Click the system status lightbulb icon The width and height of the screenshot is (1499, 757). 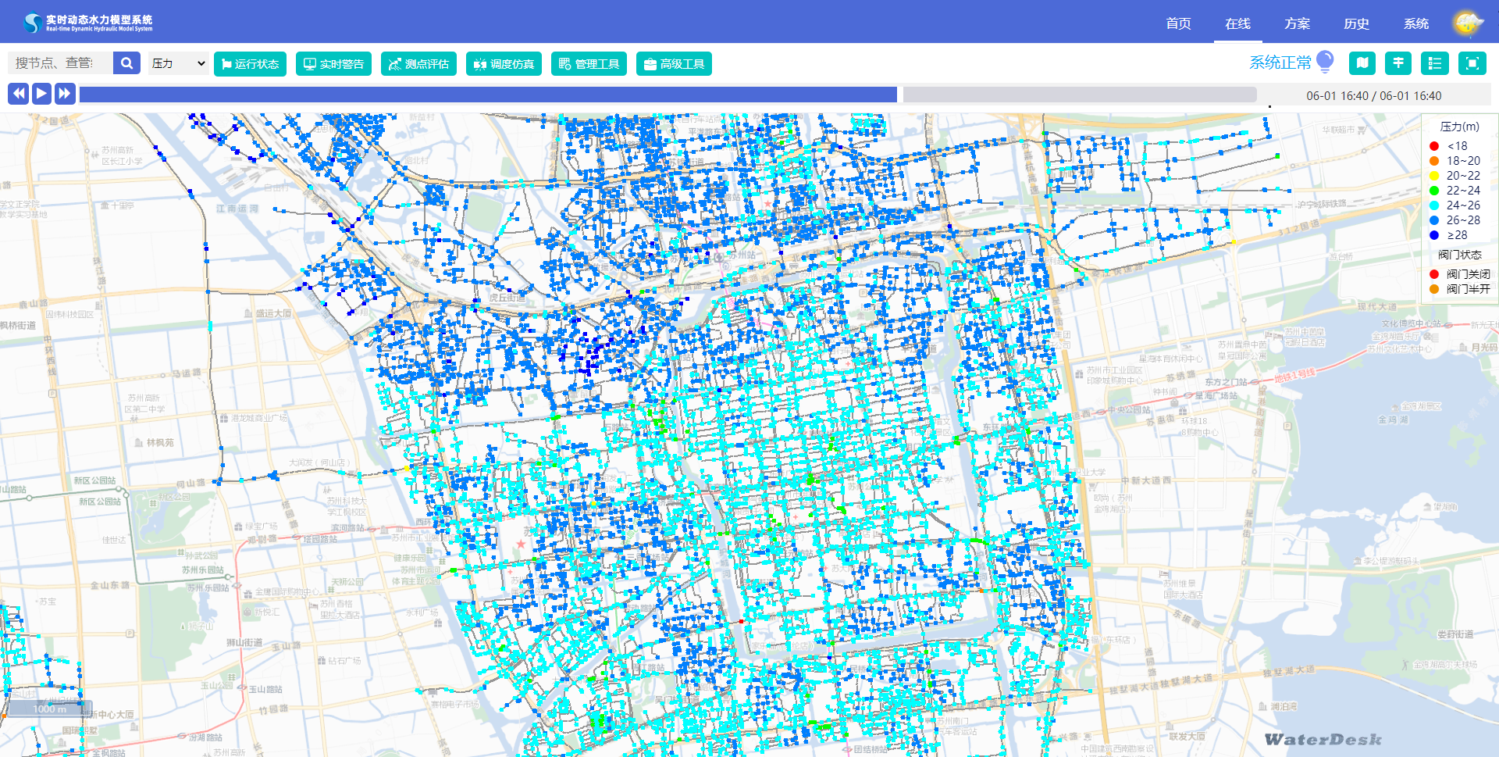[x=1325, y=61]
